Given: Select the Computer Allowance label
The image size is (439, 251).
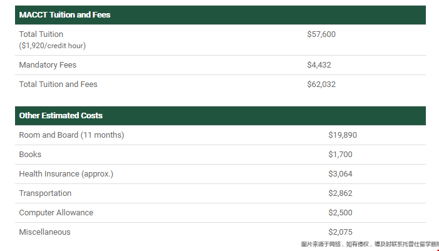Looking at the screenshot, I should coord(56,213).
